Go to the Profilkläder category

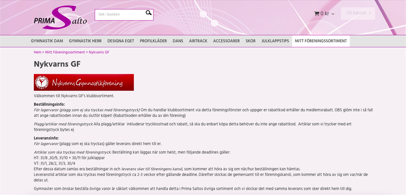154,41
